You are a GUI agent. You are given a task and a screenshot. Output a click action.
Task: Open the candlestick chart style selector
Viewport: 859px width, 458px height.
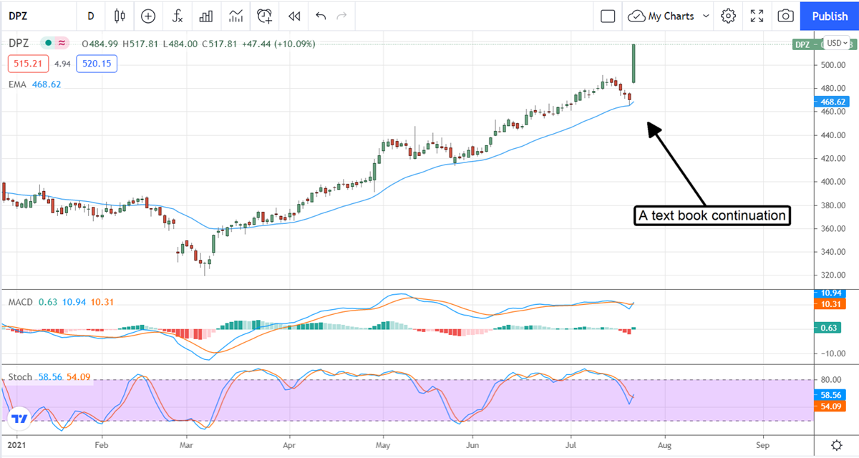coord(119,16)
